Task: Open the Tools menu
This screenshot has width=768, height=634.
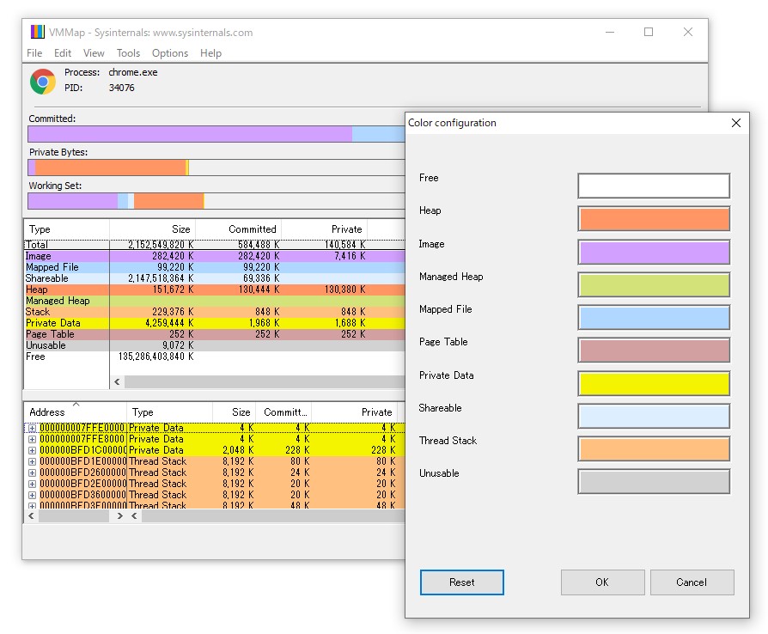Action: [127, 52]
